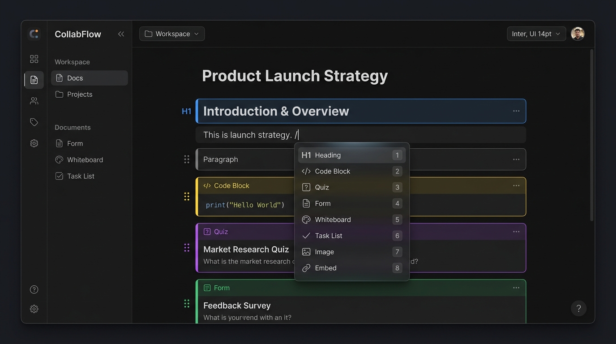Viewport: 616px width, 344px height.
Task: Open the dashboard grid icon in the rail
Action: [34, 59]
